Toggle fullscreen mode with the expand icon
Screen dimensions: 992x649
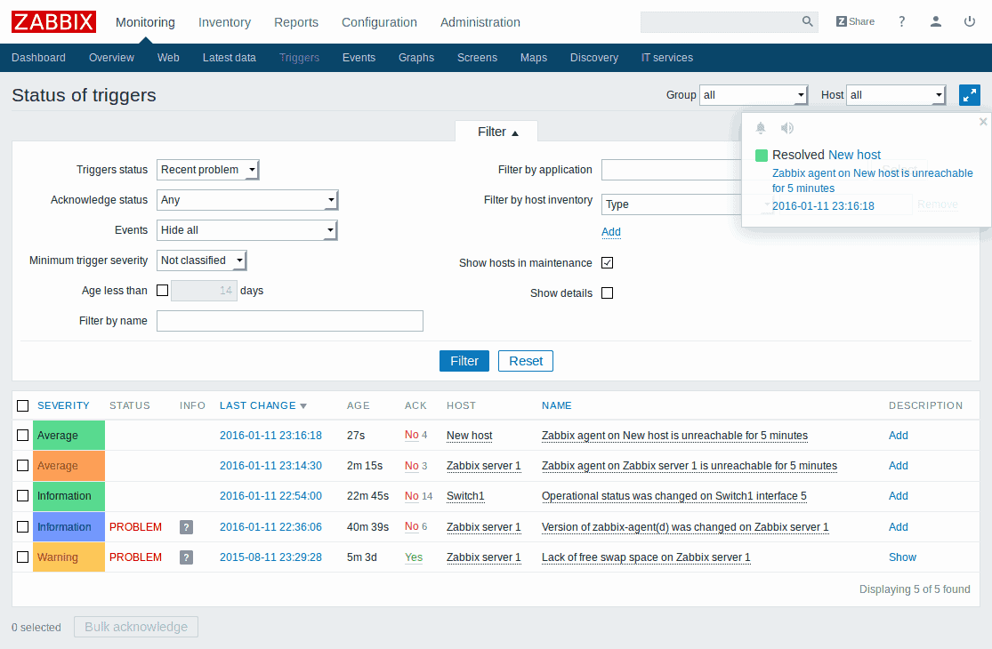pyautogui.click(x=969, y=95)
